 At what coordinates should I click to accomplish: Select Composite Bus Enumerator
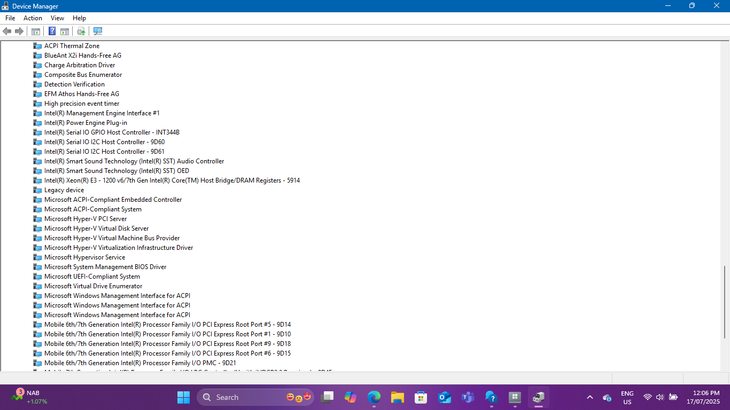coord(83,75)
